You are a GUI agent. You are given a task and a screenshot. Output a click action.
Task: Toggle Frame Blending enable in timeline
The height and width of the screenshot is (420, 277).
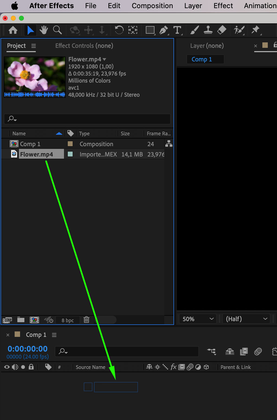pos(244,352)
